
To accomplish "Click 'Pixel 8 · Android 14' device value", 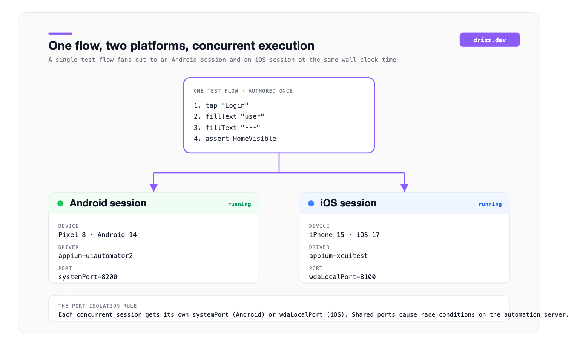I will [98, 235].
